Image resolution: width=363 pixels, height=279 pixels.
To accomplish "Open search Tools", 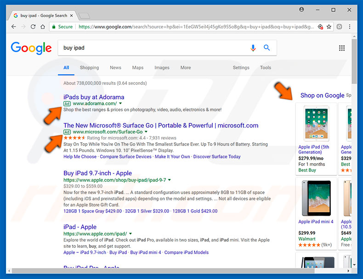I will point(265,67).
